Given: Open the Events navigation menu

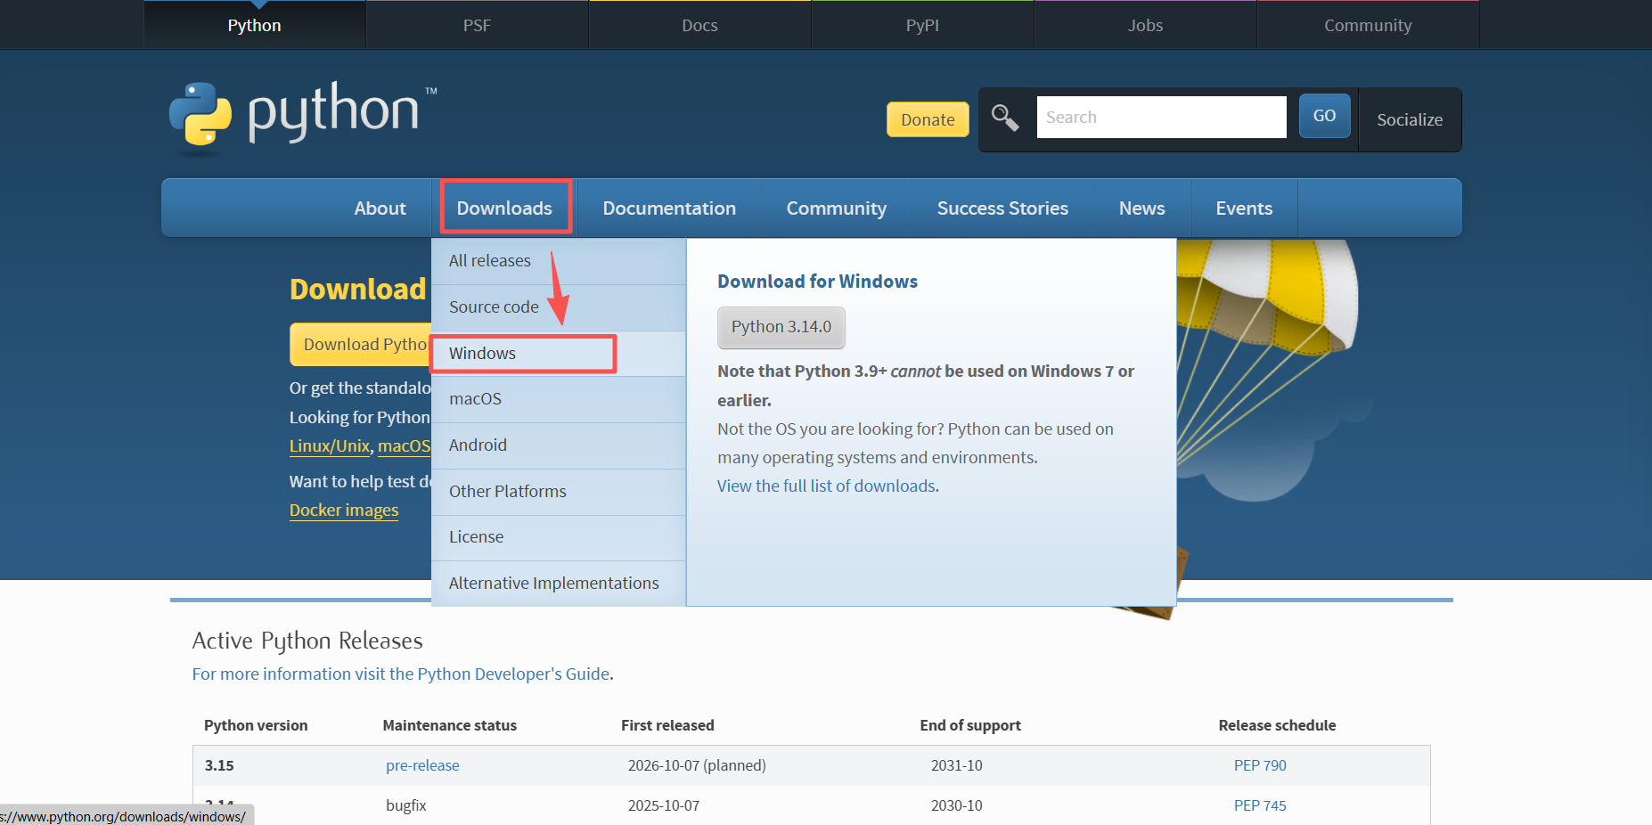Looking at the screenshot, I should pos(1244,208).
